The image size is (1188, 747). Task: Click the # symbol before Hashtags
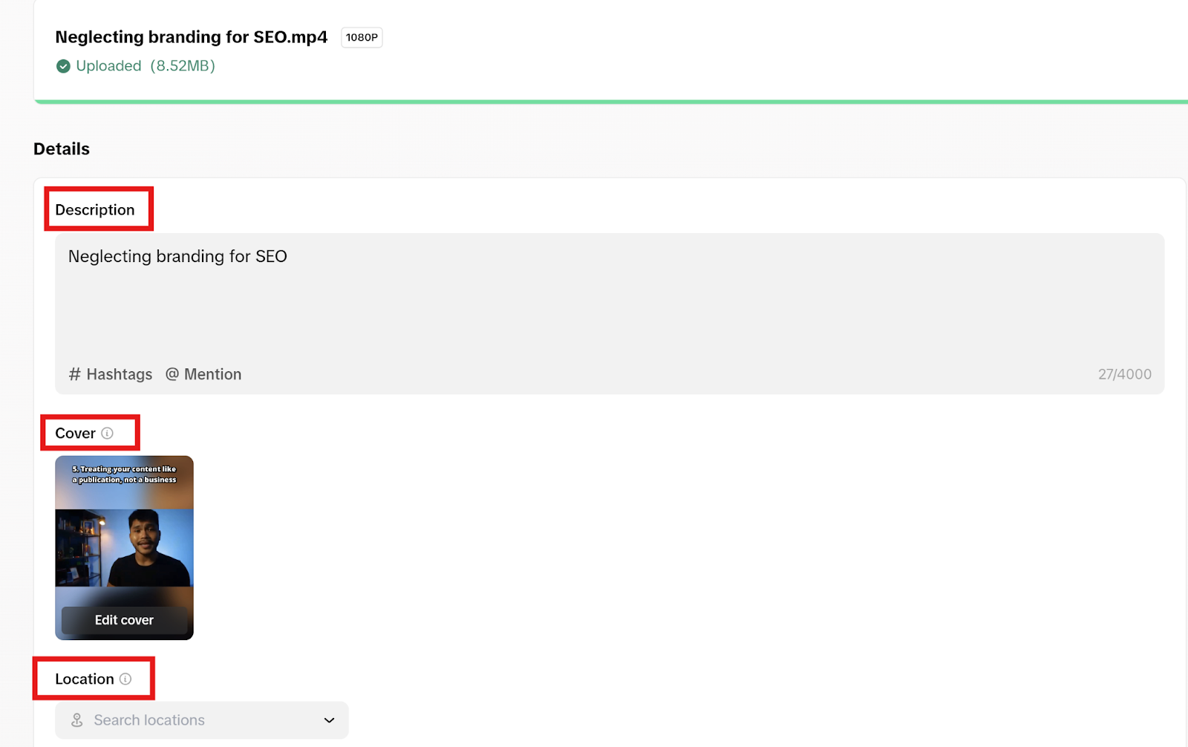74,374
